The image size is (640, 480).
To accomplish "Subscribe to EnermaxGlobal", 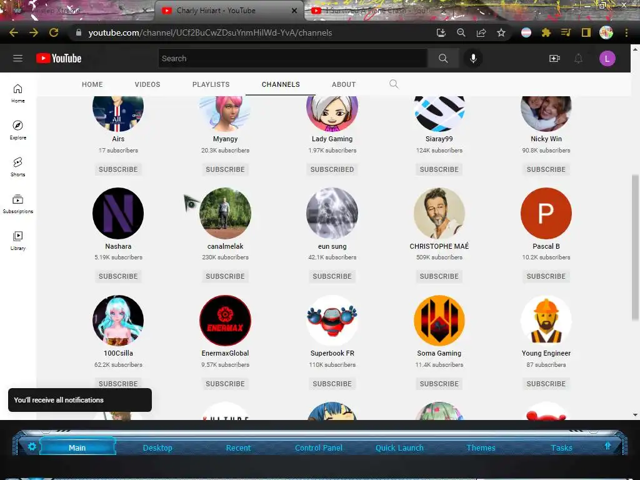I will click(x=225, y=384).
